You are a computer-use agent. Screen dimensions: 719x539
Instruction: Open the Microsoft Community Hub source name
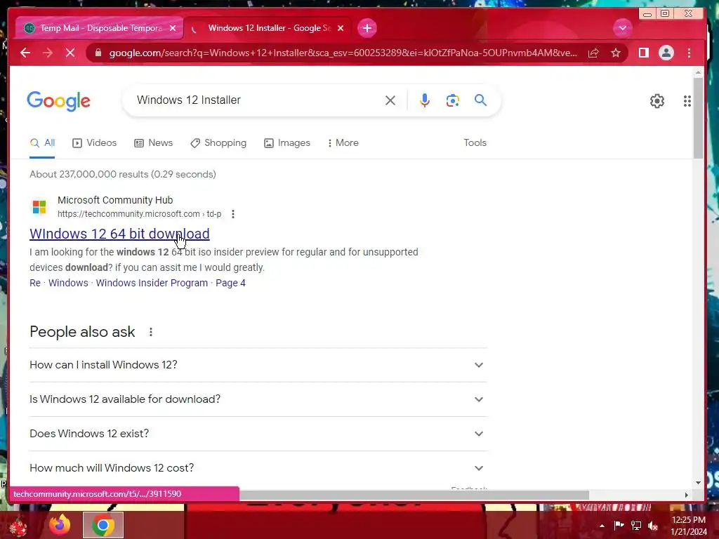pos(115,200)
